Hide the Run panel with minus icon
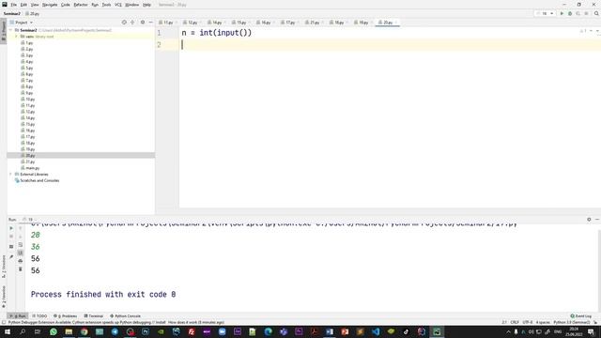Screen dimensions: 601x338 597,220
